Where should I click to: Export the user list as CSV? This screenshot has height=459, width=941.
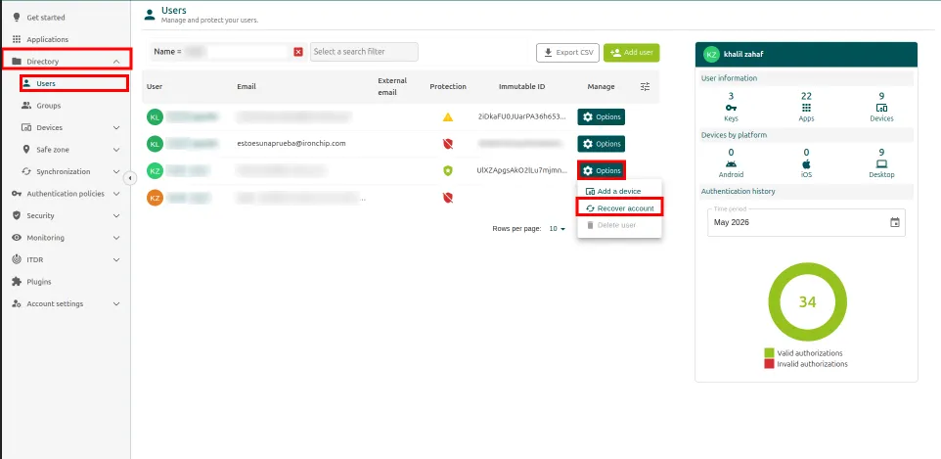coord(567,52)
